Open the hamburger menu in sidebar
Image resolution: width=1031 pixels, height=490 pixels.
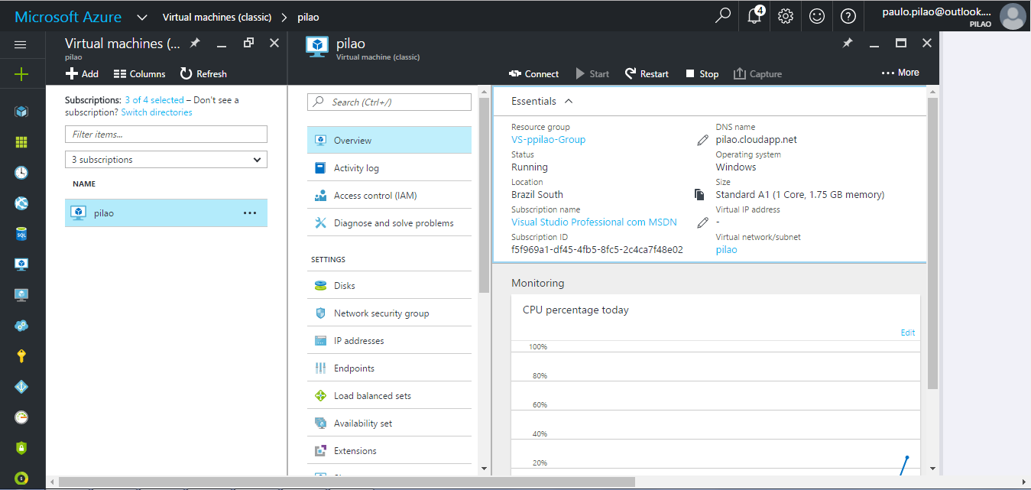point(21,44)
